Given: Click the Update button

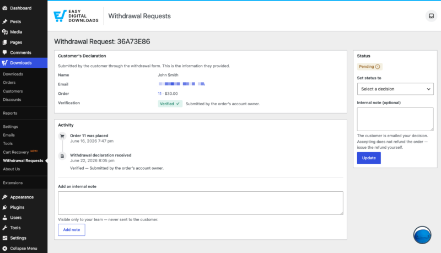Looking at the screenshot, I should [x=369, y=158].
